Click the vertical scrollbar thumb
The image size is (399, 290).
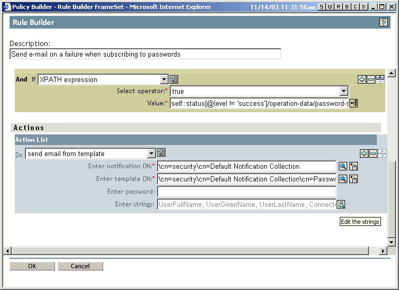392,200
